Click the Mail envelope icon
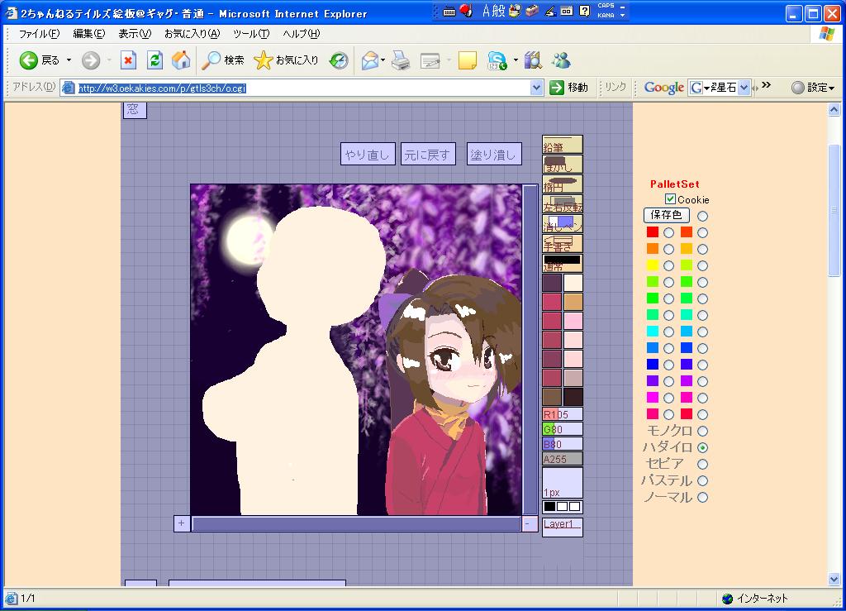 pyautogui.click(x=370, y=60)
